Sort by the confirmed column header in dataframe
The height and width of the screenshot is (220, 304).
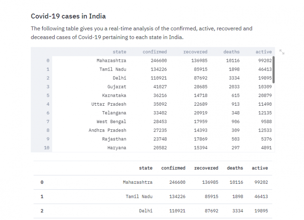[x=155, y=52]
